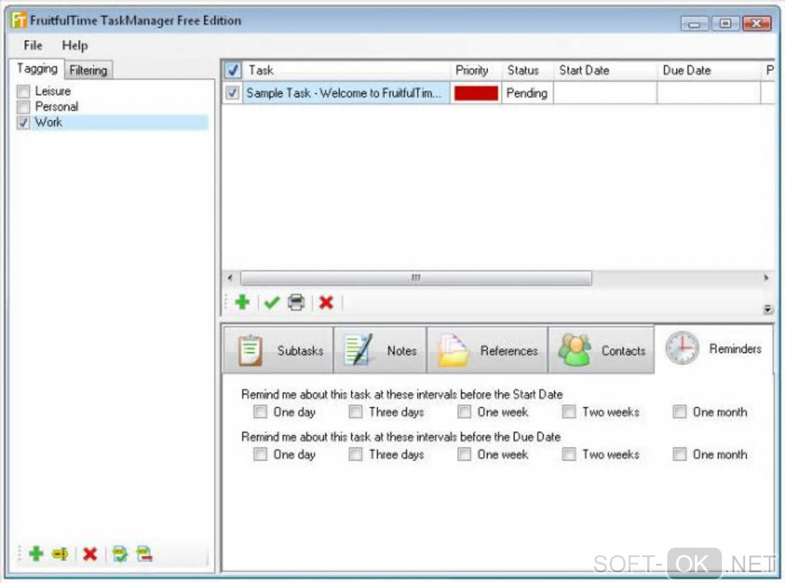Image resolution: width=785 pixels, height=583 pixels.
Task: Click the green plus add task icon
Action: pyautogui.click(x=242, y=302)
